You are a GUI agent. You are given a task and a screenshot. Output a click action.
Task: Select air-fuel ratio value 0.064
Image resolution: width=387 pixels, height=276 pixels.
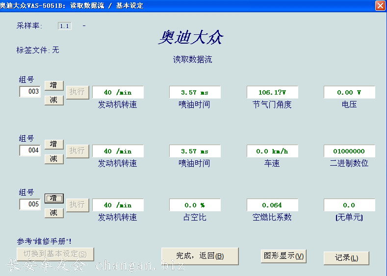pos(272,205)
